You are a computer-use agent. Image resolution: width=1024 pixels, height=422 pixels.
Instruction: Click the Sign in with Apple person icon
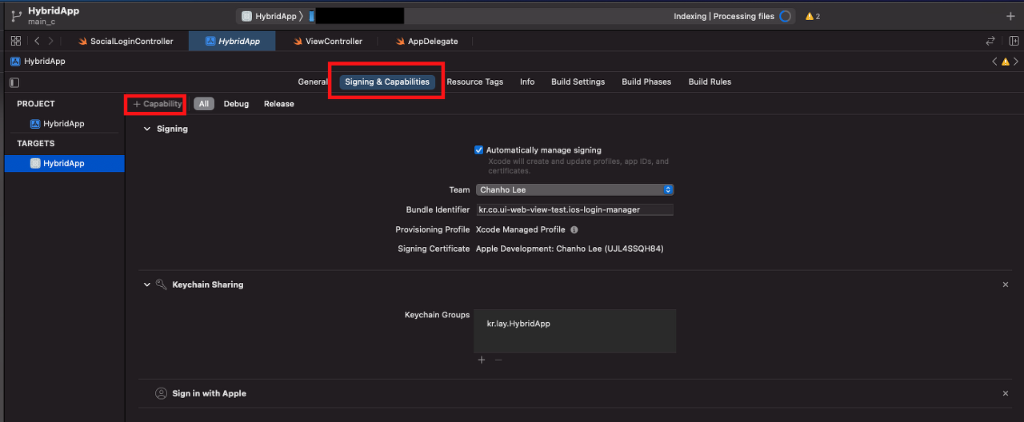pyautogui.click(x=161, y=393)
